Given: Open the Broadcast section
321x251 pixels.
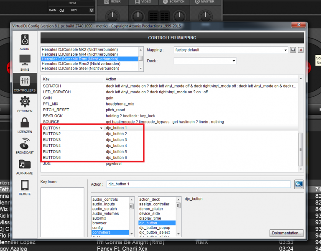Looking at the screenshot, I should (25, 145).
